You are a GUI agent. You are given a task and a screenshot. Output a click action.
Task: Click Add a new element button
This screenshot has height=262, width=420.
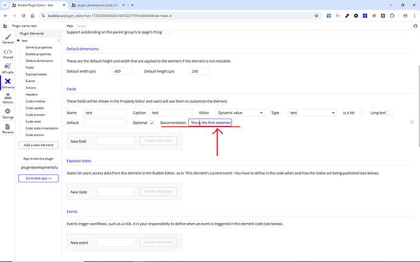click(38, 145)
